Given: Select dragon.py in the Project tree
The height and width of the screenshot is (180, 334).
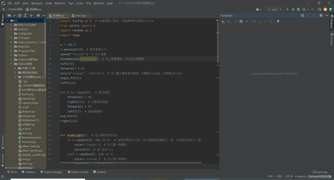Looking at the screenshot, I should coord(27,111).
